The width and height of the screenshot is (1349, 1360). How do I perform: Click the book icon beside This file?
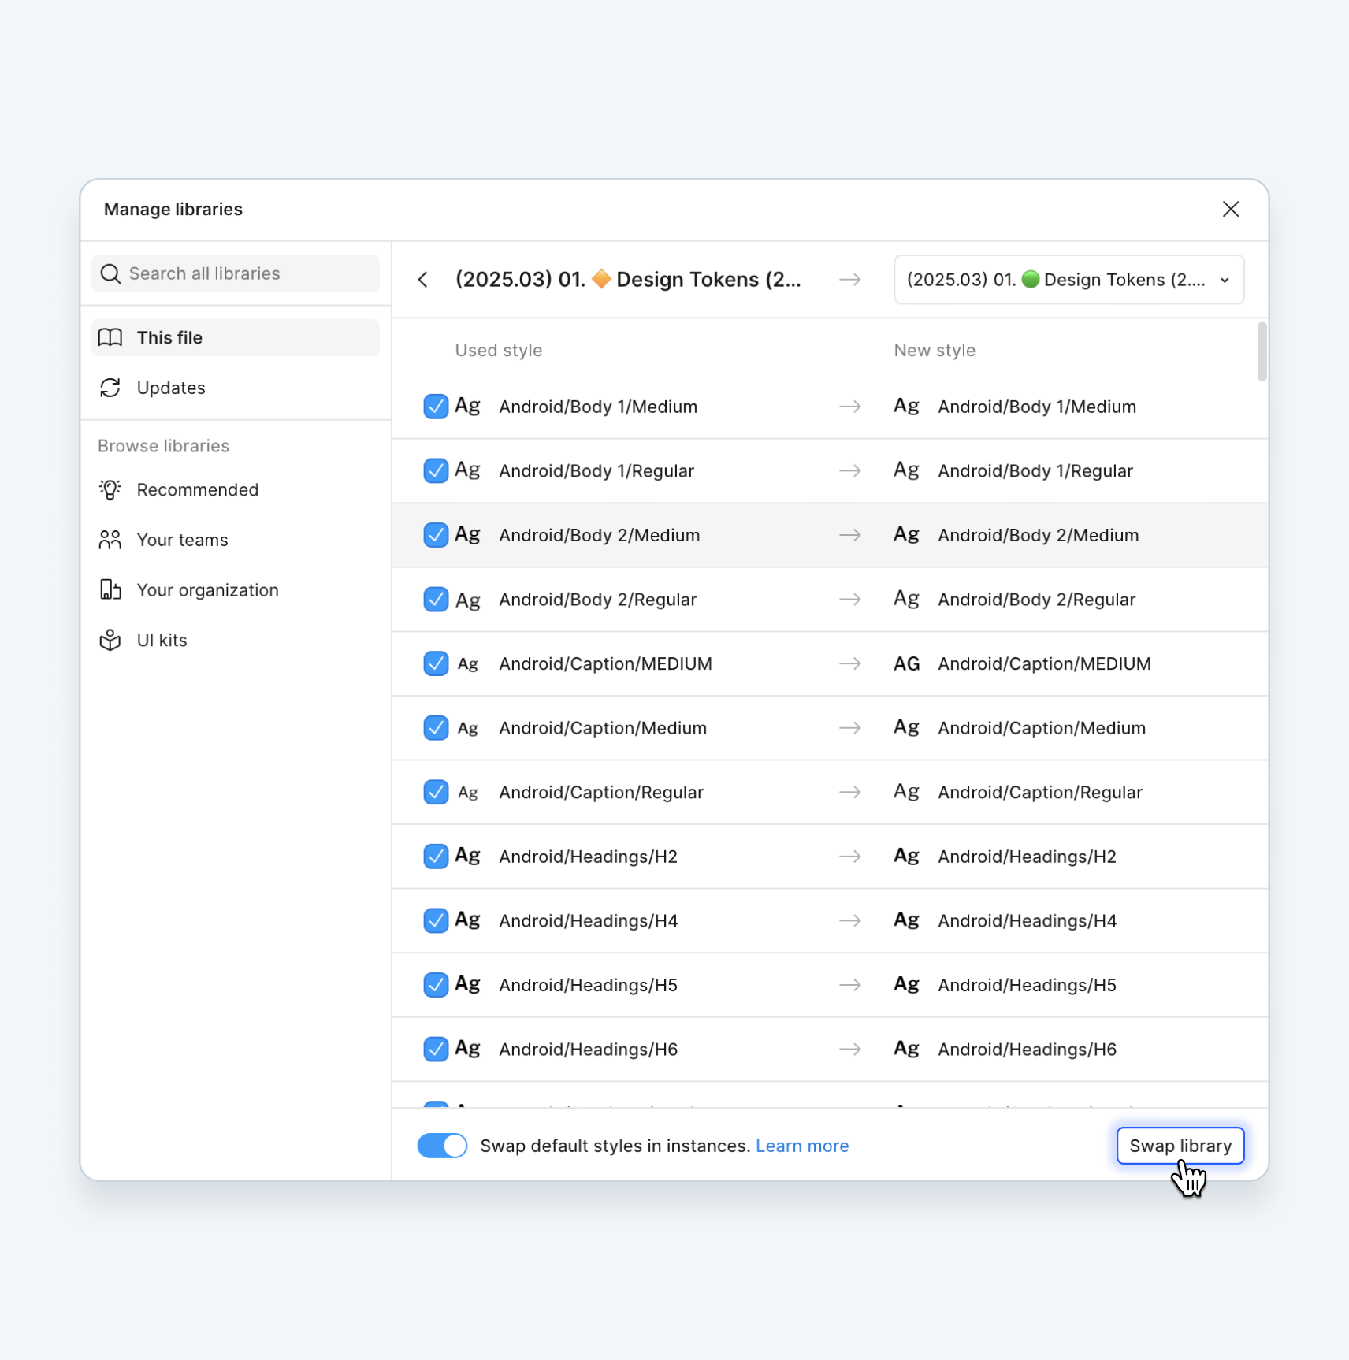tap(110, 337)
